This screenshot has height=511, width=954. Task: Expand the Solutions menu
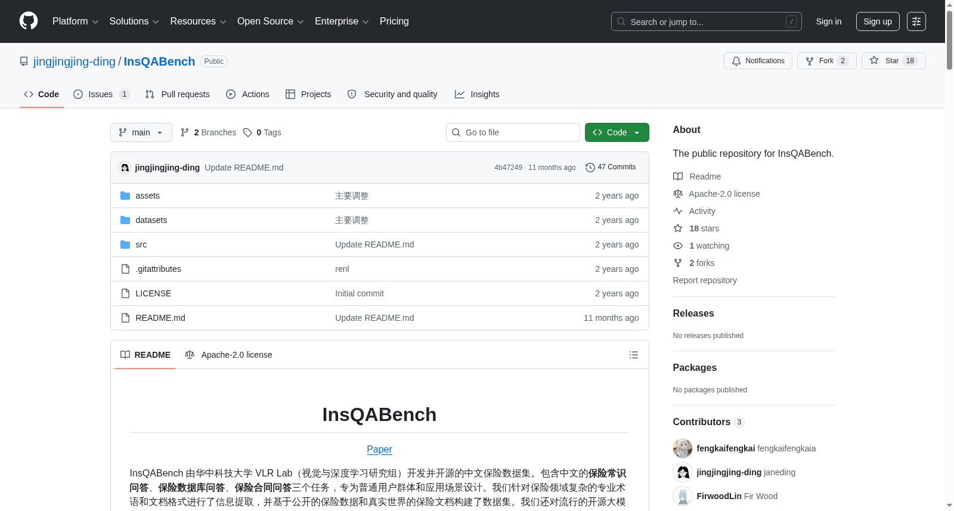pyautogui.click(x=134, y=21)
